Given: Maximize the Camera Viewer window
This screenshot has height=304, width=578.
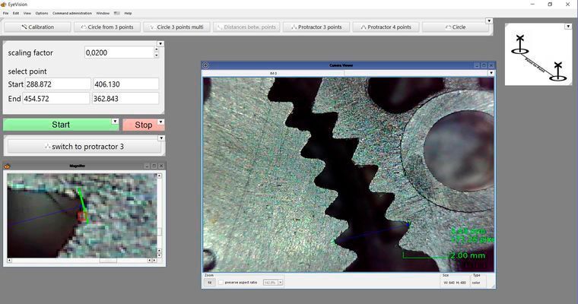Looking at the screenshot, I should click(x=484, y=65).
